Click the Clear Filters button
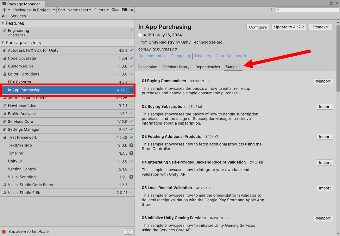The image size is (340, 236). coord(122,10)
